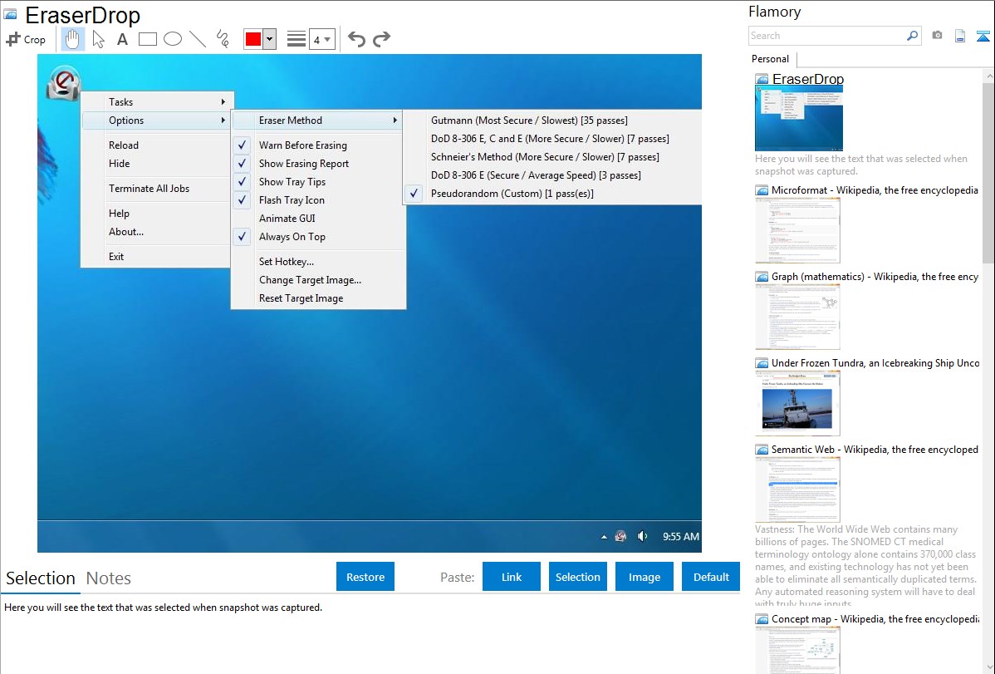
Task: Click Terminate All Jobs
Action: [x=149, y=188]
